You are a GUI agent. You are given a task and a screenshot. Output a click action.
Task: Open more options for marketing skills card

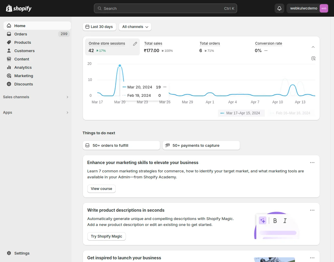(312, 163)
